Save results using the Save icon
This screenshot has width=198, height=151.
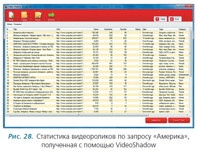click(38, 15)
